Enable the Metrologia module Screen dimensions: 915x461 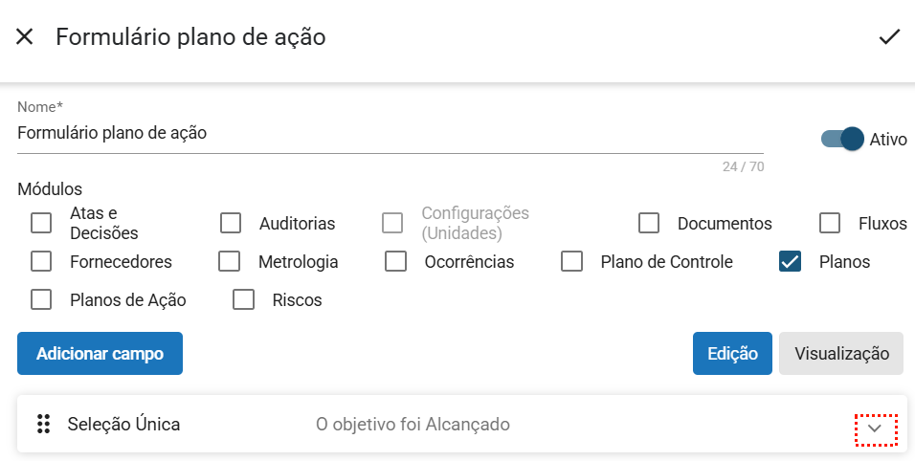point(229,261)
